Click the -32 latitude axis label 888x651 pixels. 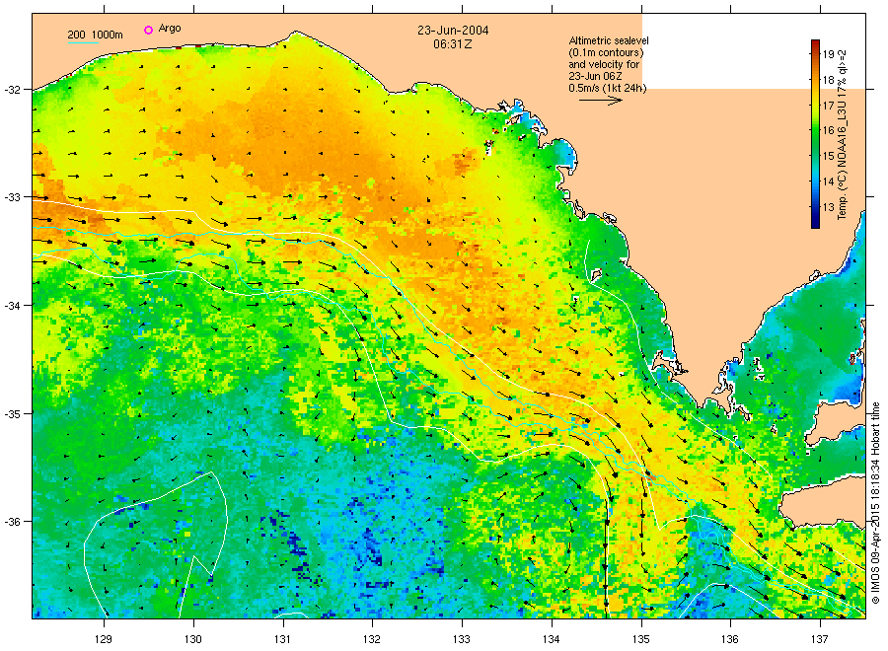point(13,90)
